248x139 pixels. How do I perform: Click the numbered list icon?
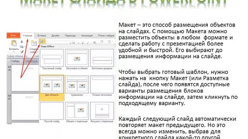click(x=109, y=42)
